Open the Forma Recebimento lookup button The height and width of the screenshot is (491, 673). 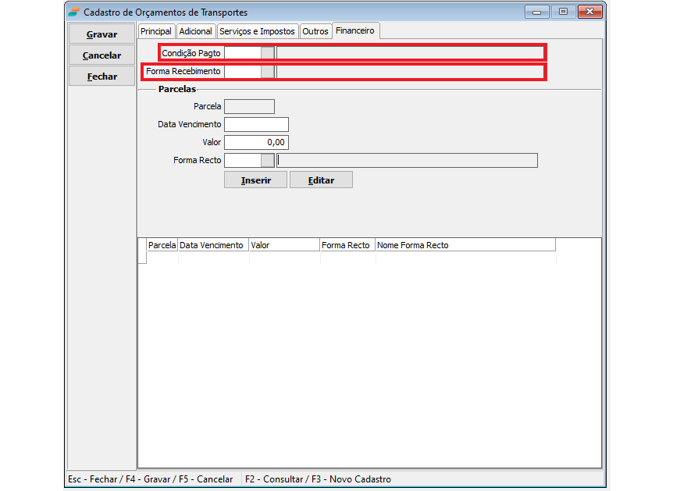[x=268, y=72]
